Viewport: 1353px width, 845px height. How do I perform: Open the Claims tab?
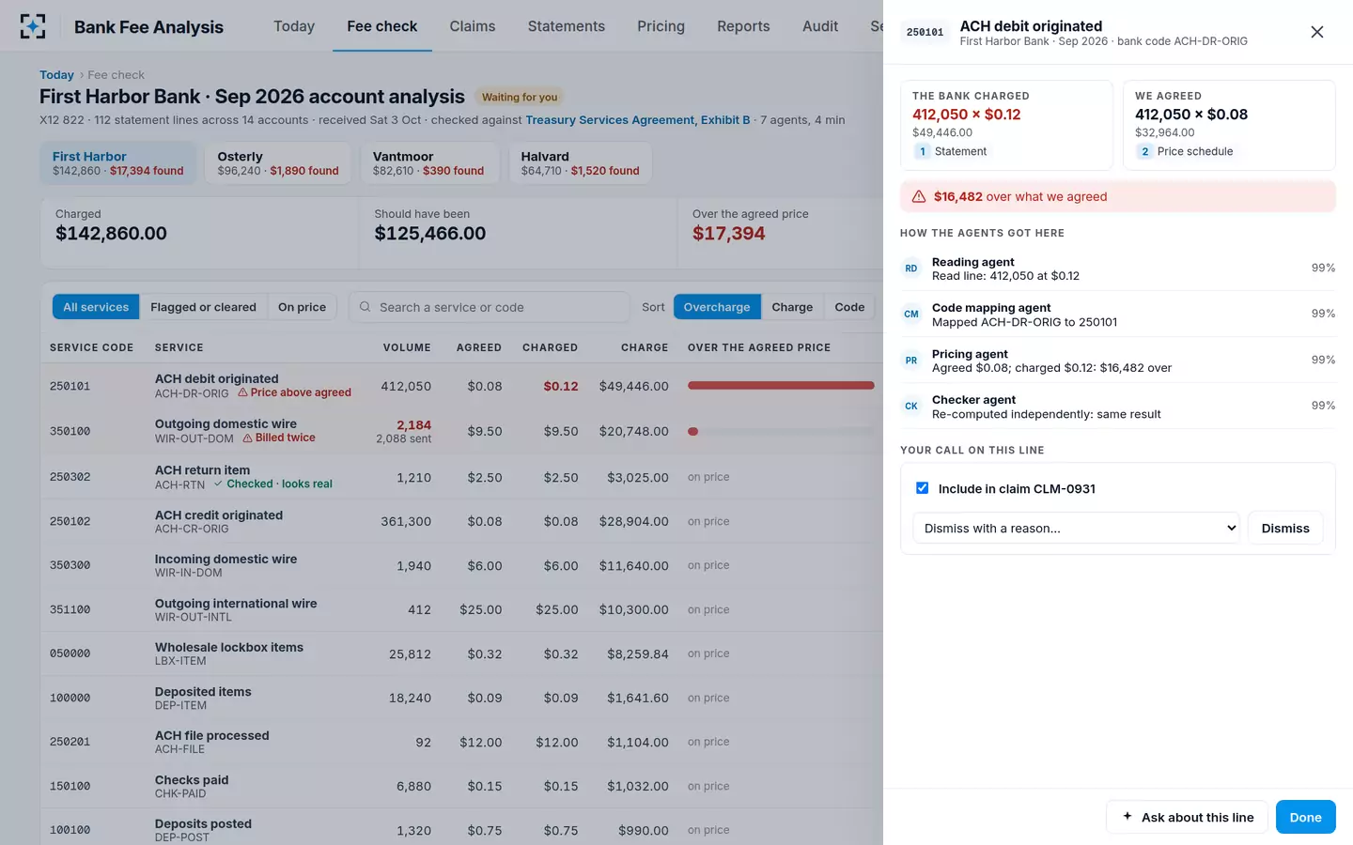[473, 26]
